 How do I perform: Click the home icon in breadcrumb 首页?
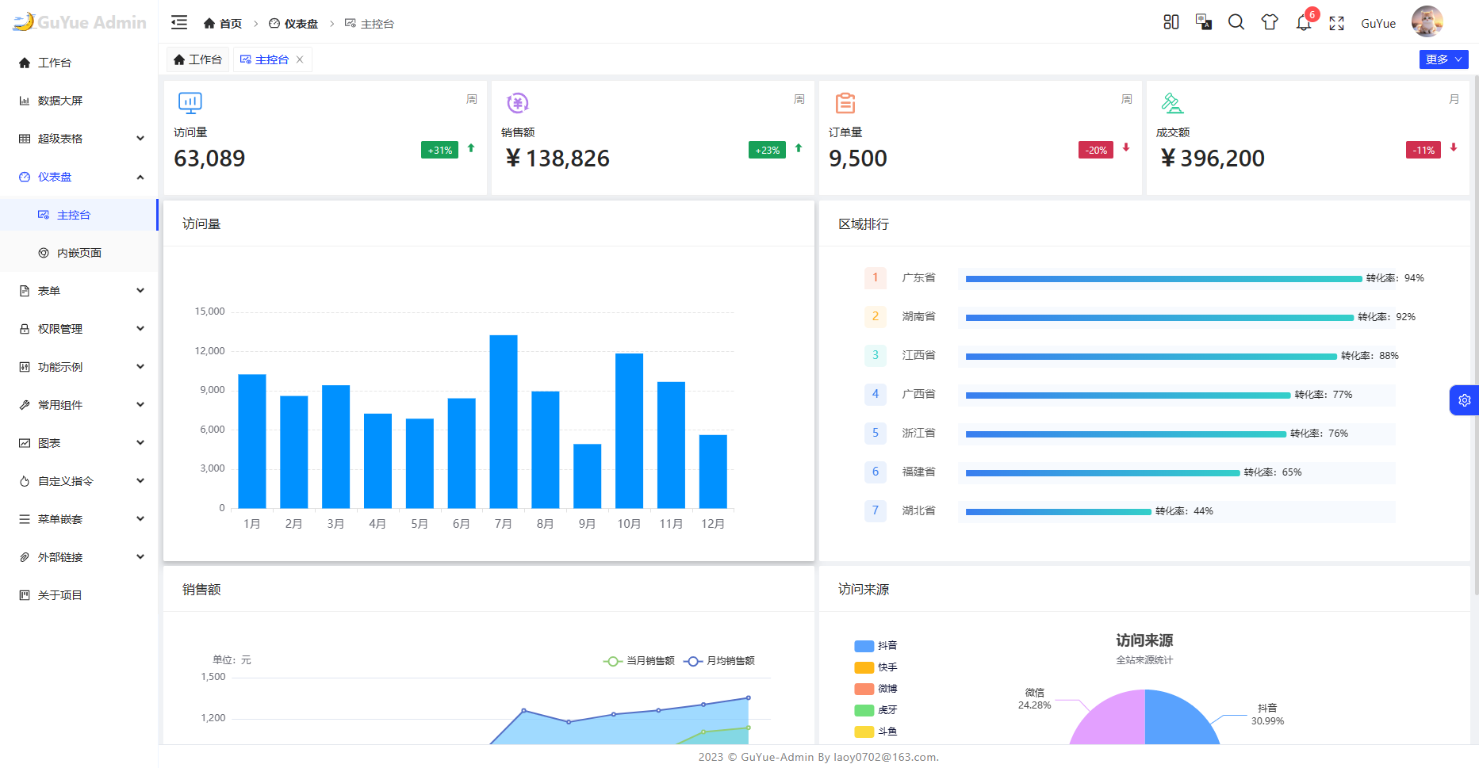click(209, 24)
